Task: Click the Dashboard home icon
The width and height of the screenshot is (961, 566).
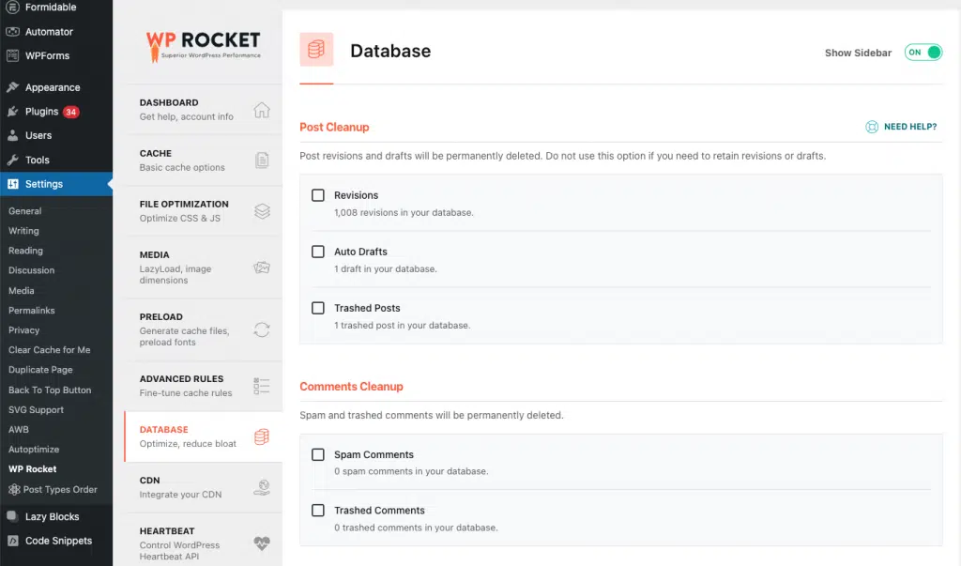Action: tap(262, 110)
